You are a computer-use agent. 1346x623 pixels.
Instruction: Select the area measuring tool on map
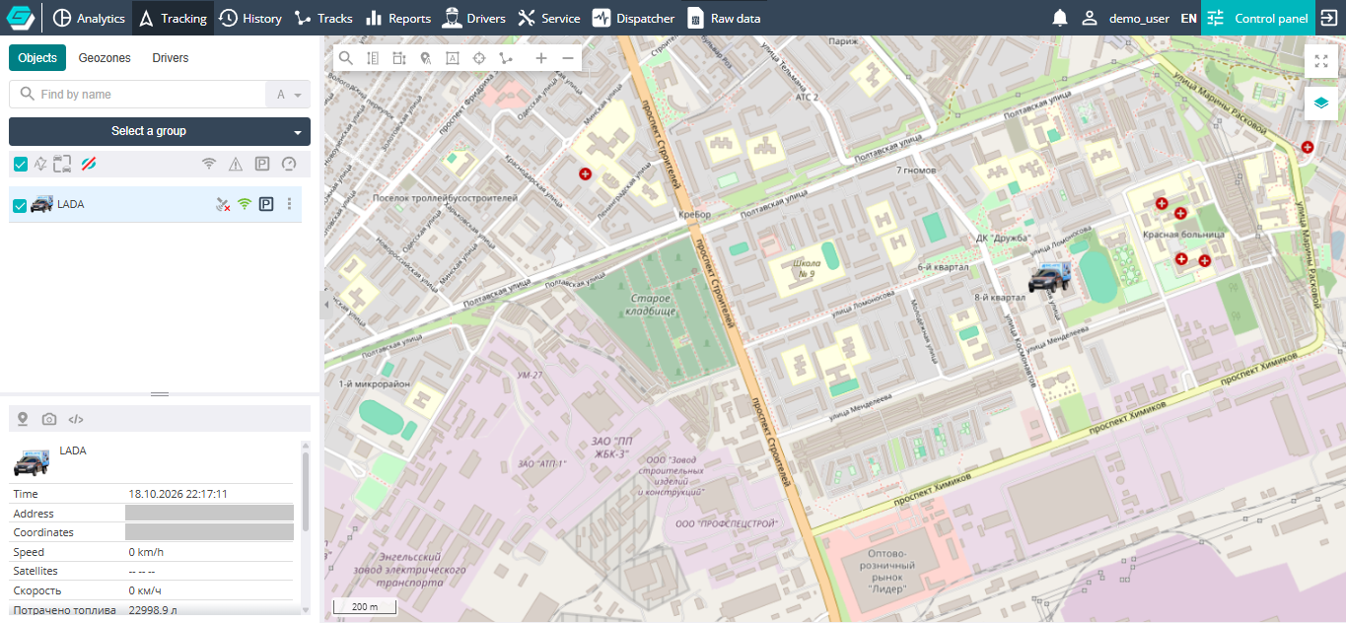399,58
